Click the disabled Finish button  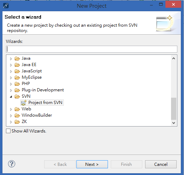pyautogui.click(x=127, y=164)
